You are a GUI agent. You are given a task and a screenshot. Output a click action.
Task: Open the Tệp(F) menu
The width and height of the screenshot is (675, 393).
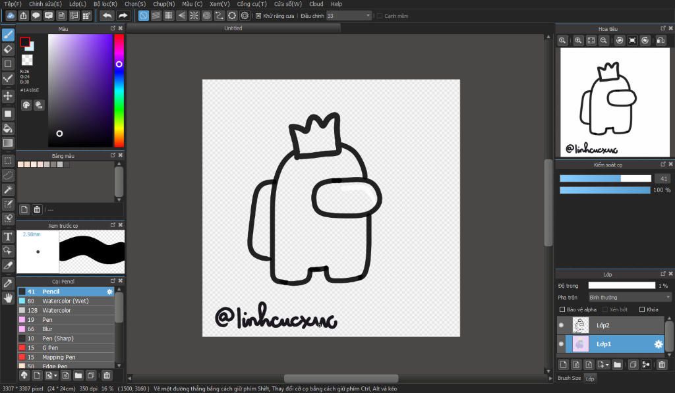pos(13,4)
